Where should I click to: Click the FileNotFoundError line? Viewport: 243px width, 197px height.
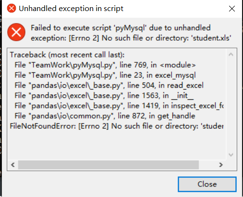click(117, 126)
